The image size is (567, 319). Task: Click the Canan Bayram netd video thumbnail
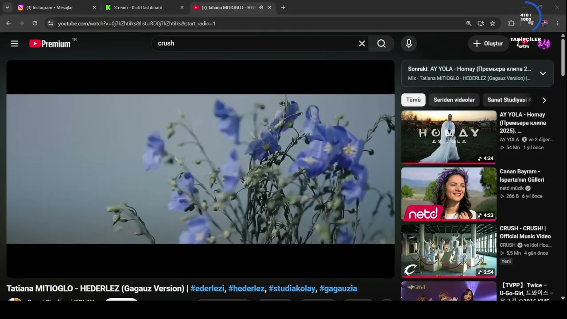click(449, 194)
